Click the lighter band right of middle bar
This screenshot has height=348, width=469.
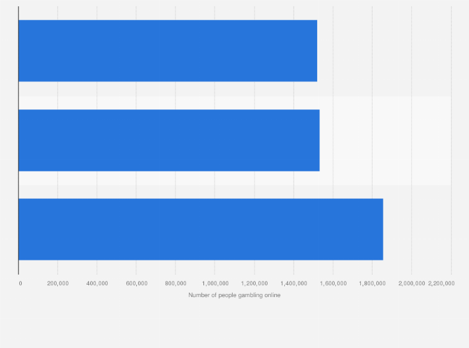click(x=386, y=140)
